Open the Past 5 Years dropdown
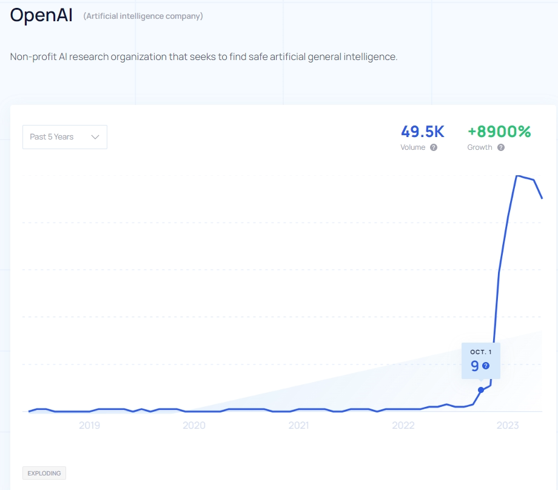This screenshot has width=558, height=490. (64, 137)
